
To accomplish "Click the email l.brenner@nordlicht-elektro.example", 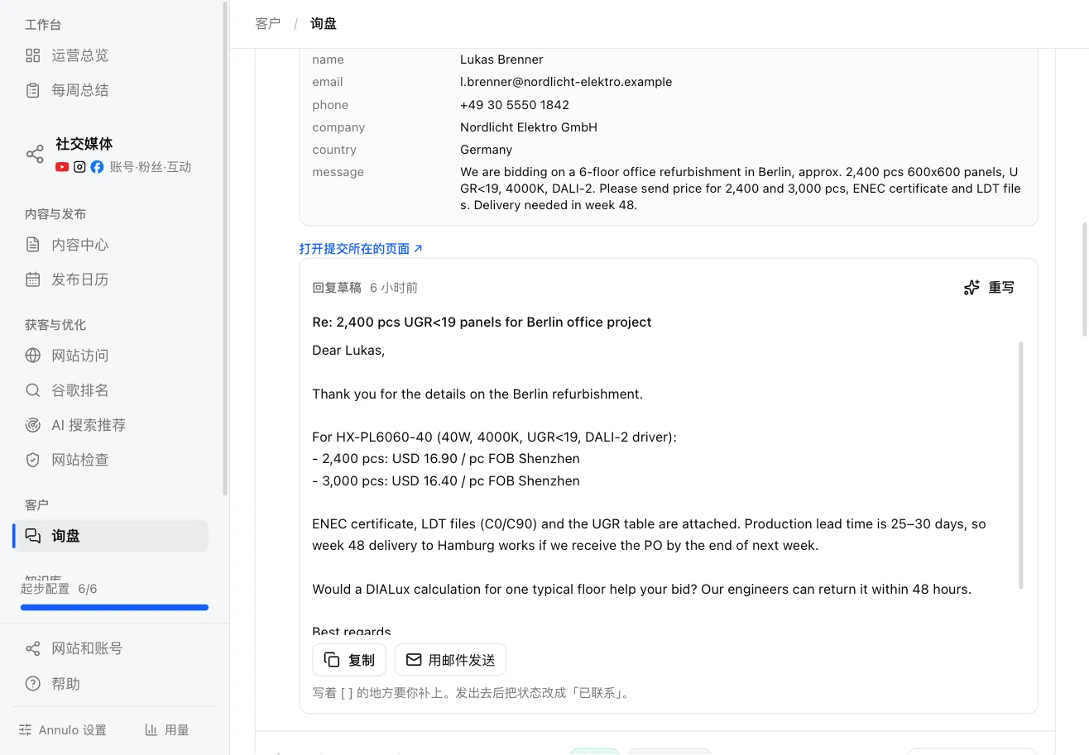I will click(566, 82).
